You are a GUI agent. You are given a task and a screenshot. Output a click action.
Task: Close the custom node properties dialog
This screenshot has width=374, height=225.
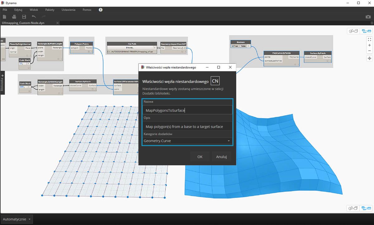(x=230, y=67)
